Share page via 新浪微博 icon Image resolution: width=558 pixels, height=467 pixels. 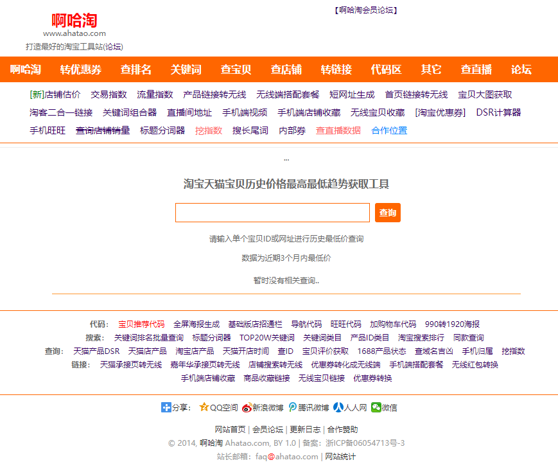[247, 407]
